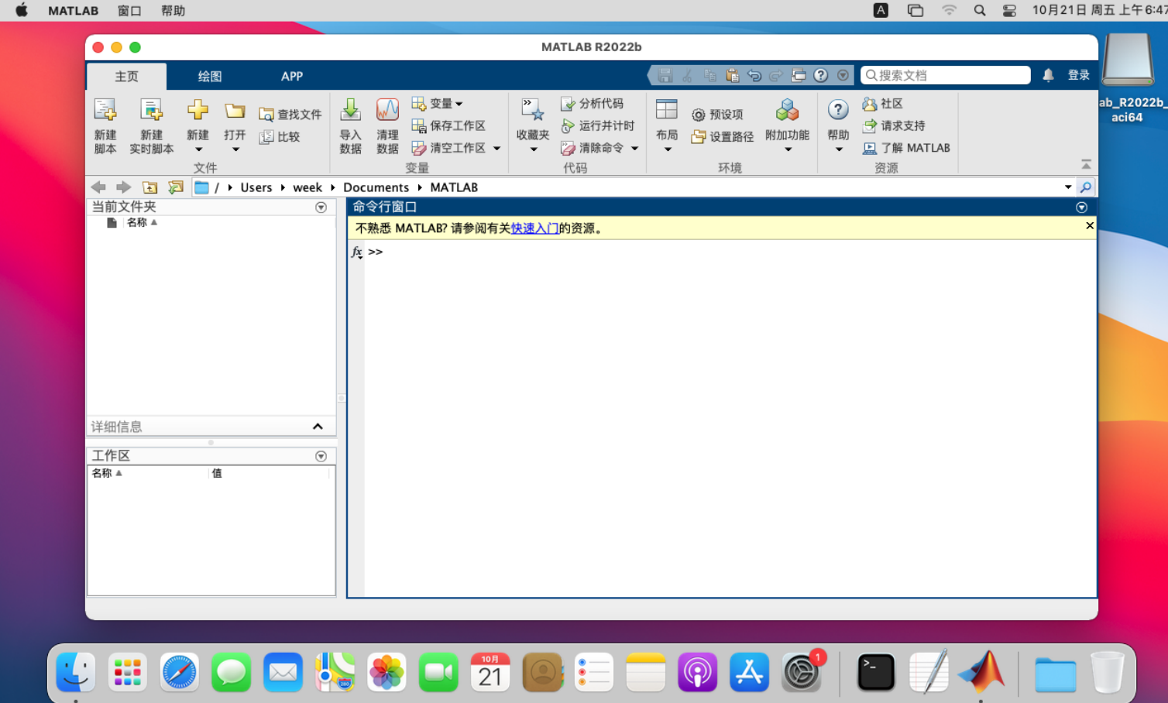The image size is (1168, 703).
Task: Click Save Workspace (保存工作区)
Action: pos(448,125)
